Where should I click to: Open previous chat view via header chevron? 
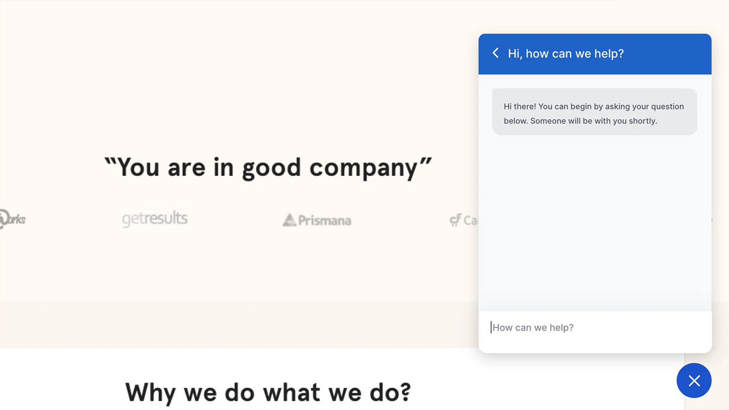coord(495,53)
